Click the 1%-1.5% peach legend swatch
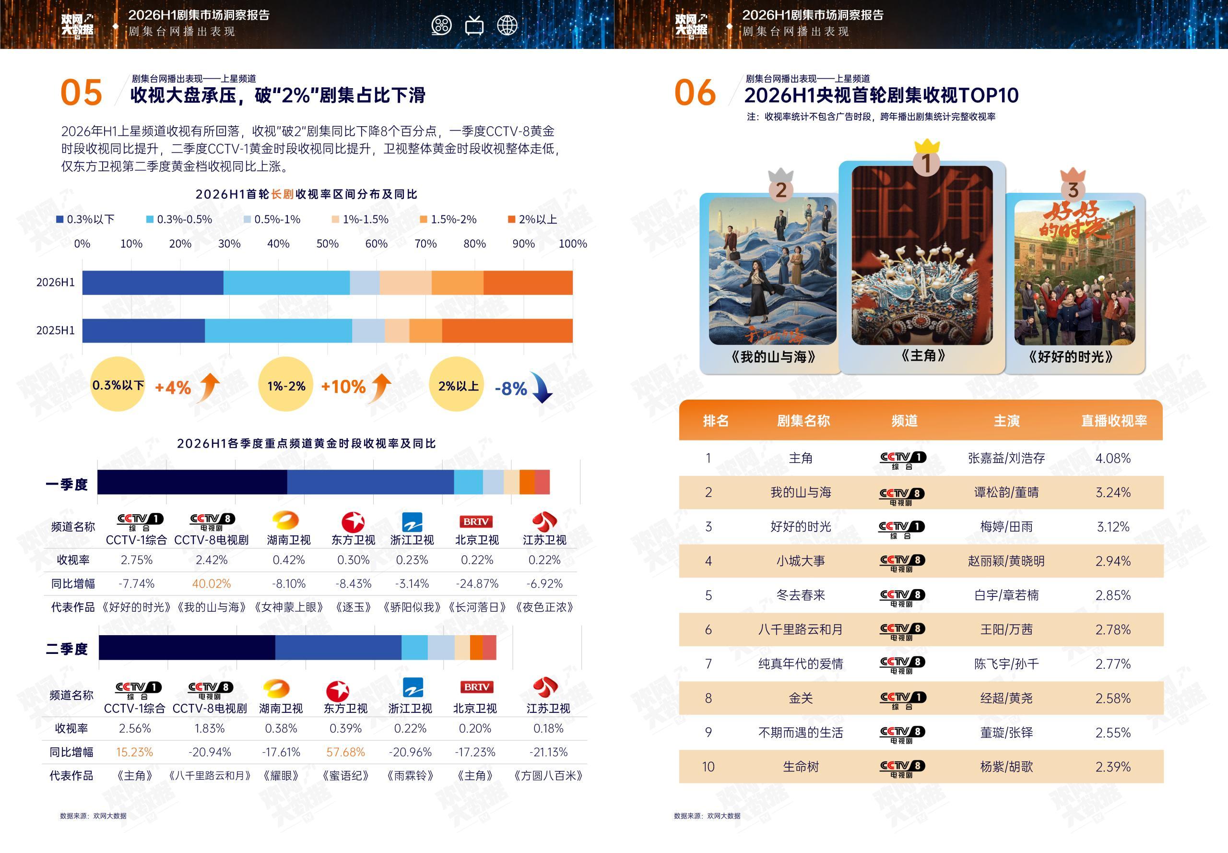 point(336,219)
